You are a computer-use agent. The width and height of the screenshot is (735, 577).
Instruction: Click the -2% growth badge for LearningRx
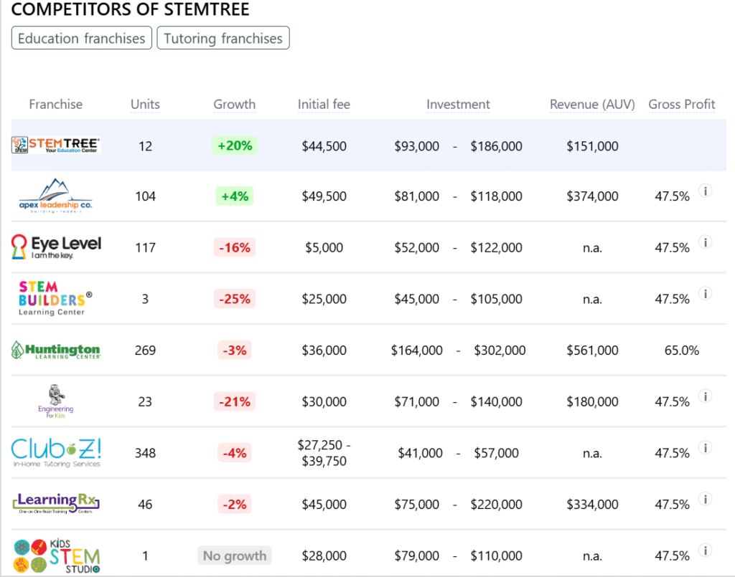235,504
